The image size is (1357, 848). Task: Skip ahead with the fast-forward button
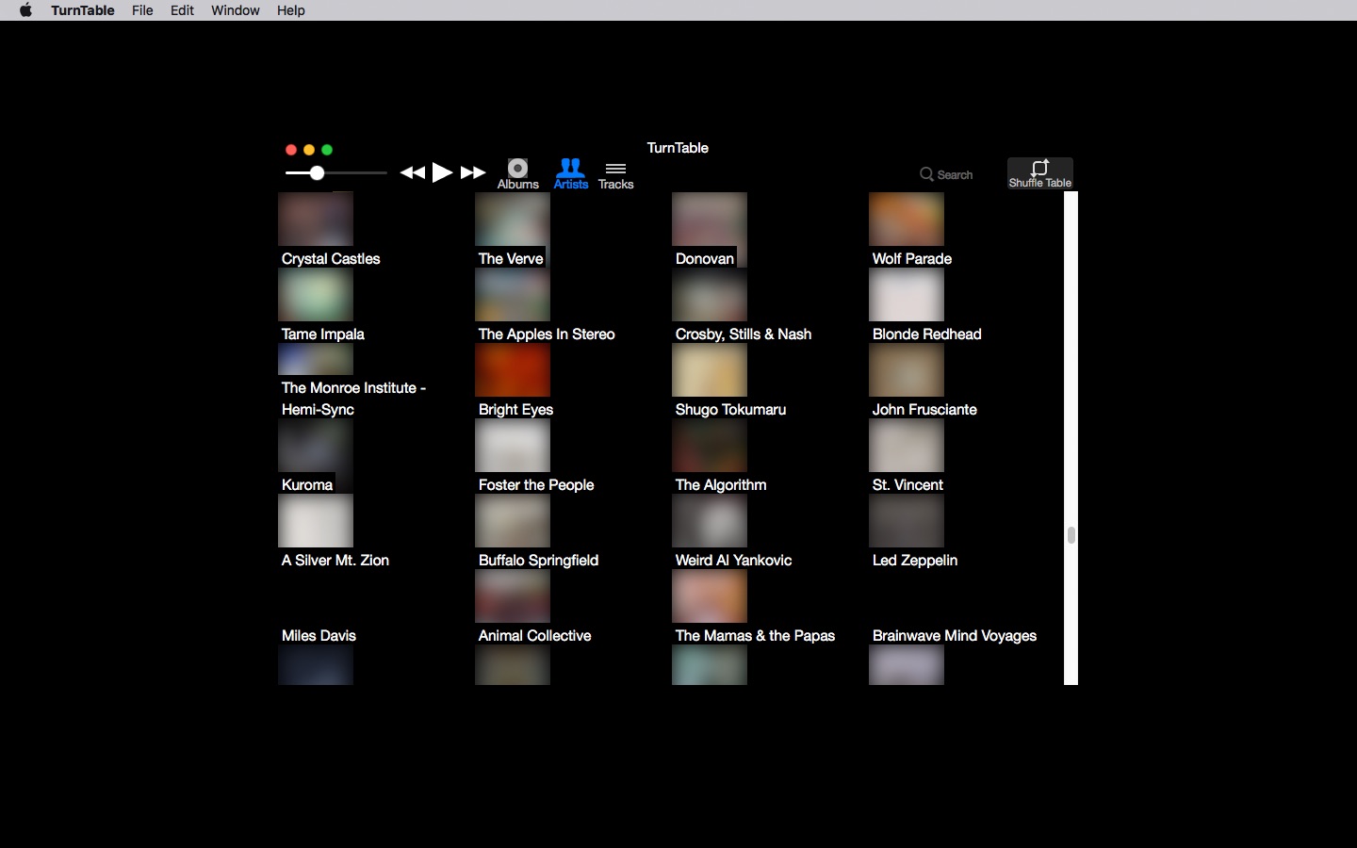point(473,172)
